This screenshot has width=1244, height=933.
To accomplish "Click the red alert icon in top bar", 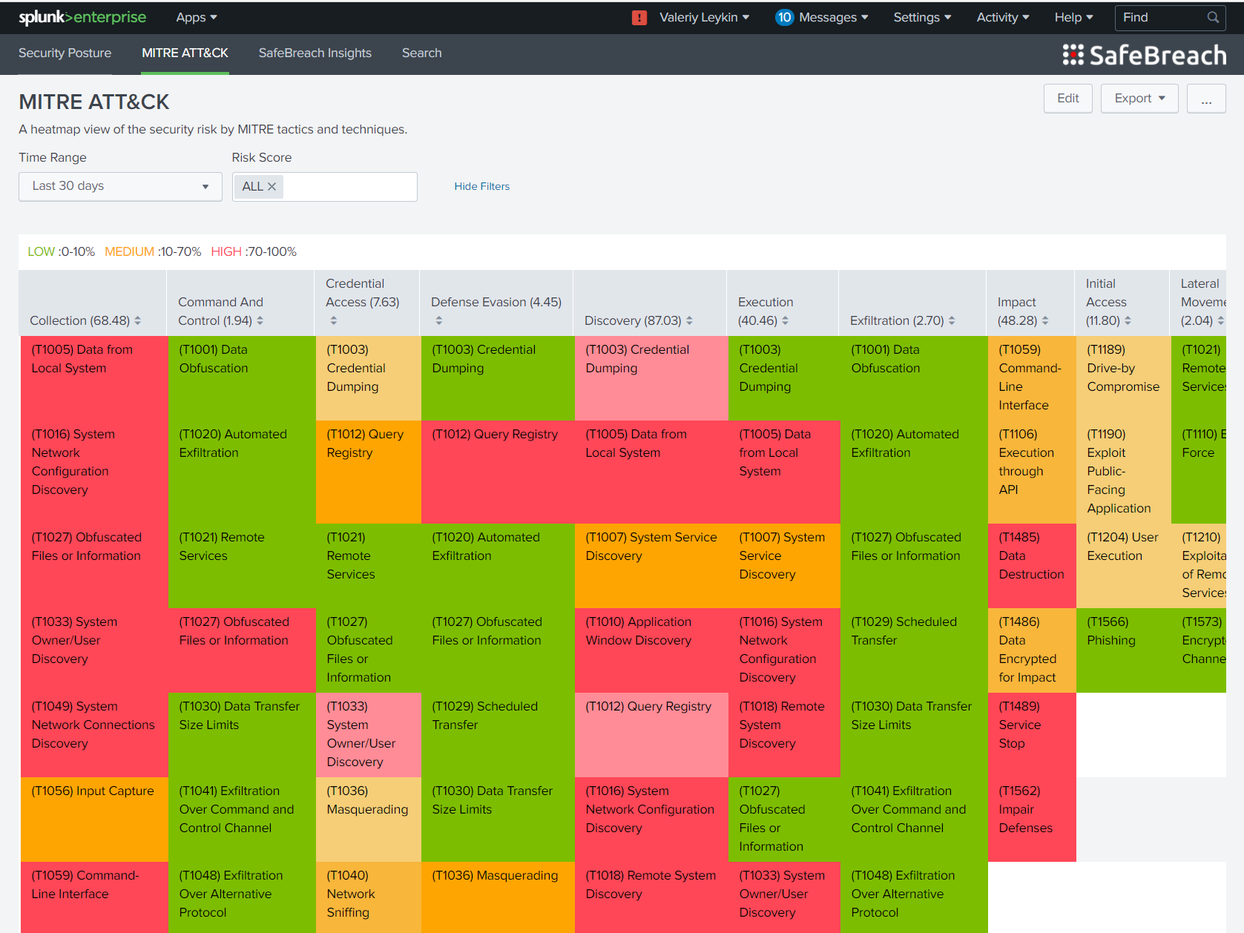I will [x=639, y=18].
